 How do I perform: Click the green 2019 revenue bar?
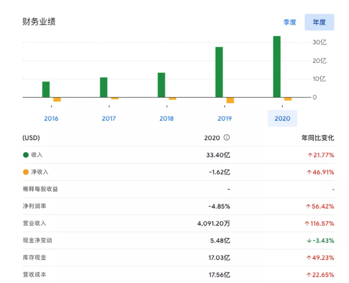click(x=219, y=72)
